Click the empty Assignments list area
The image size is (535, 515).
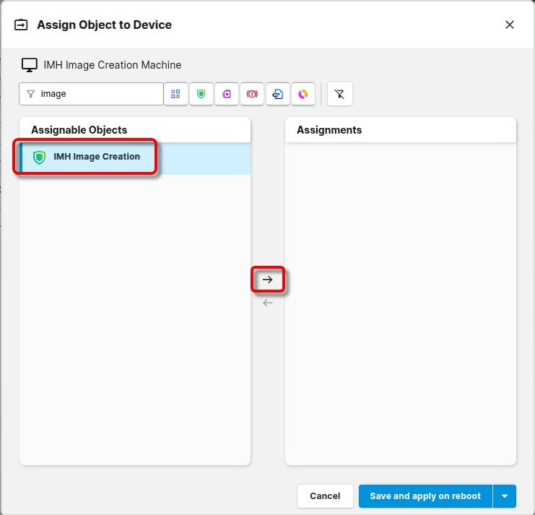(401, 303)
